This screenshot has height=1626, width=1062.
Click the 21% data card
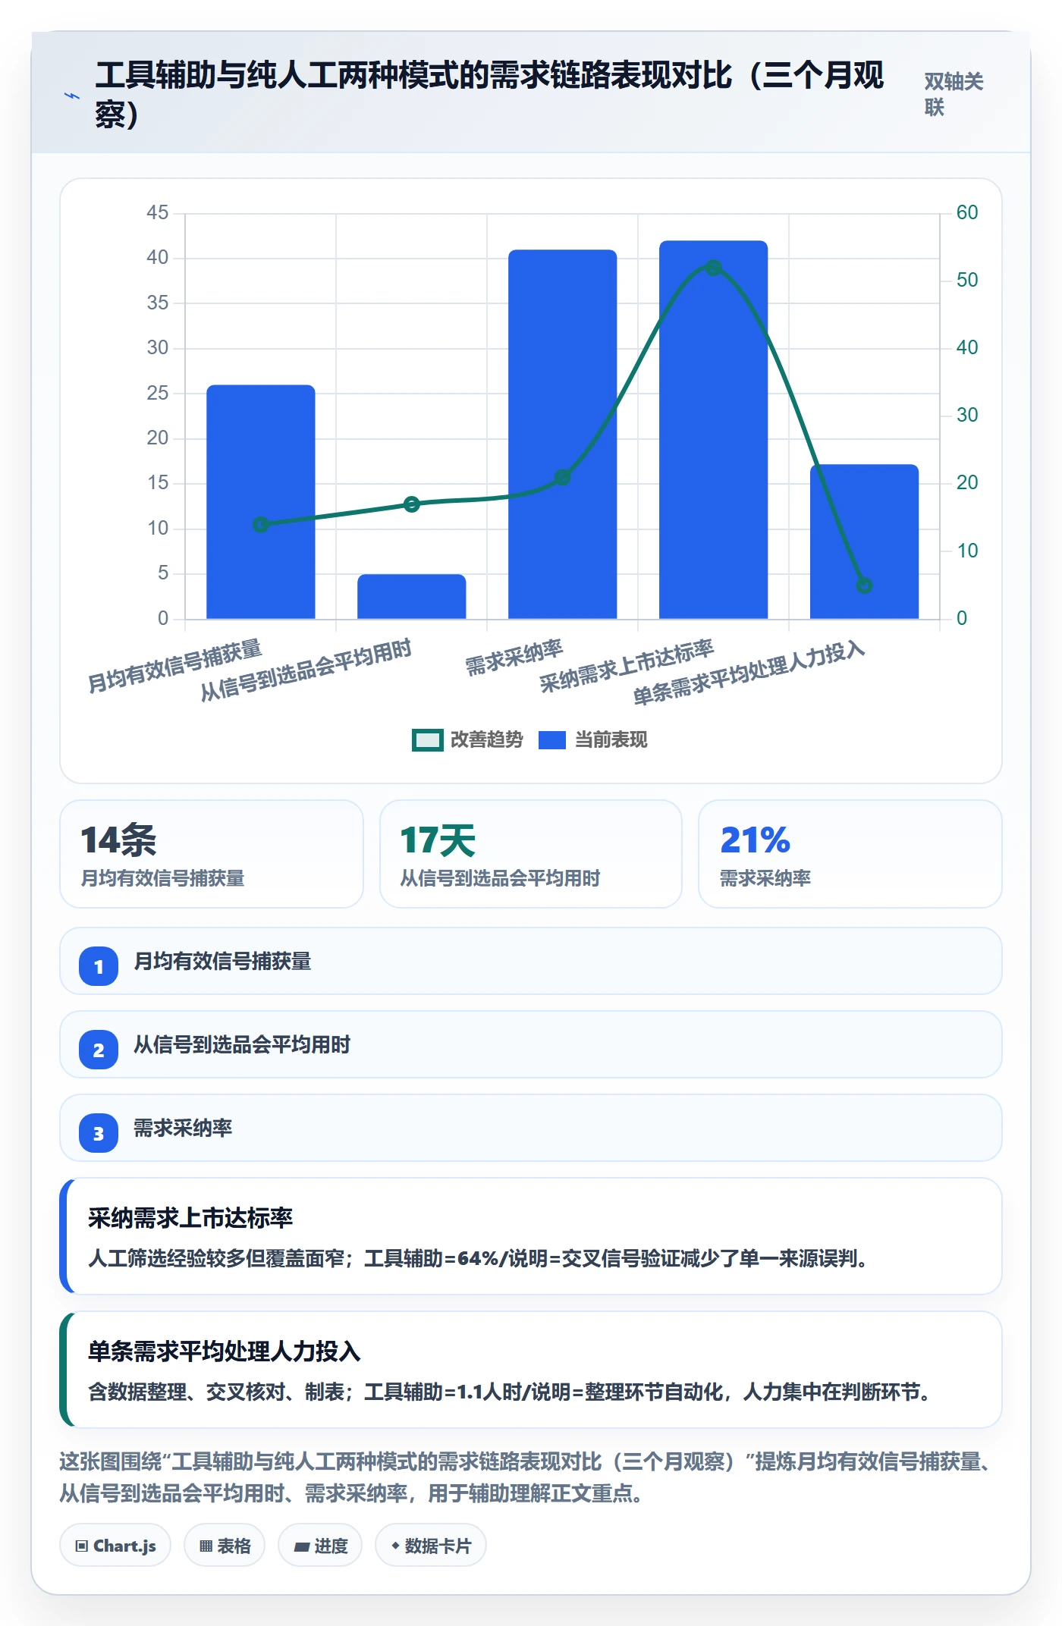pos(850,854)
